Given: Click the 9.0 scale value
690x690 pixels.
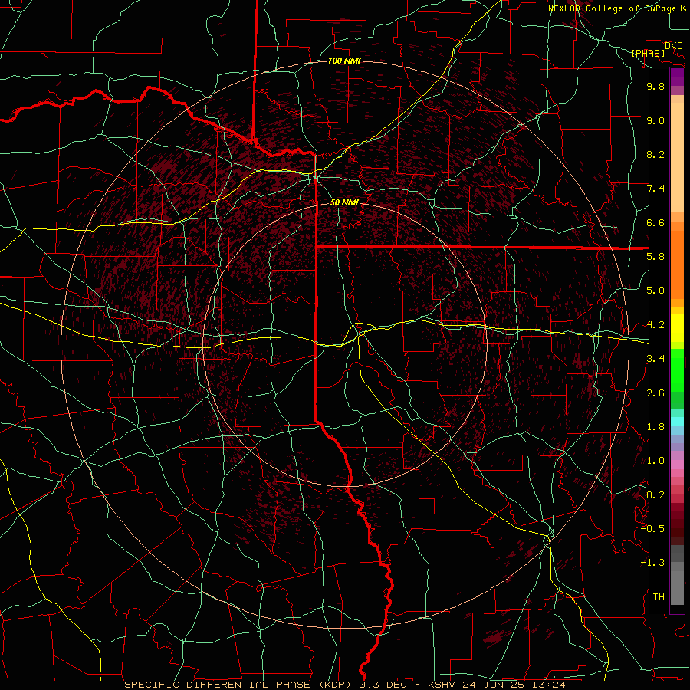Looking at the screenshot, I should click(655, 120).
